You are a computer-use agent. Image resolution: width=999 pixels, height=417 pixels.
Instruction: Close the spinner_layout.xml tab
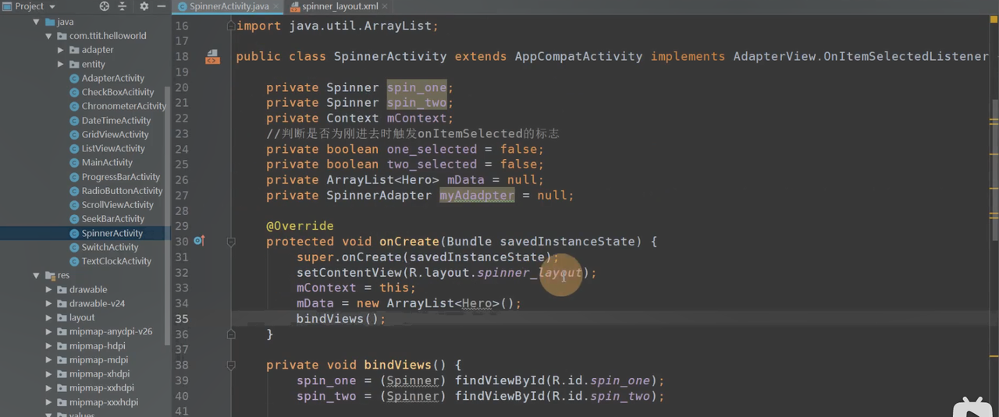386,6
